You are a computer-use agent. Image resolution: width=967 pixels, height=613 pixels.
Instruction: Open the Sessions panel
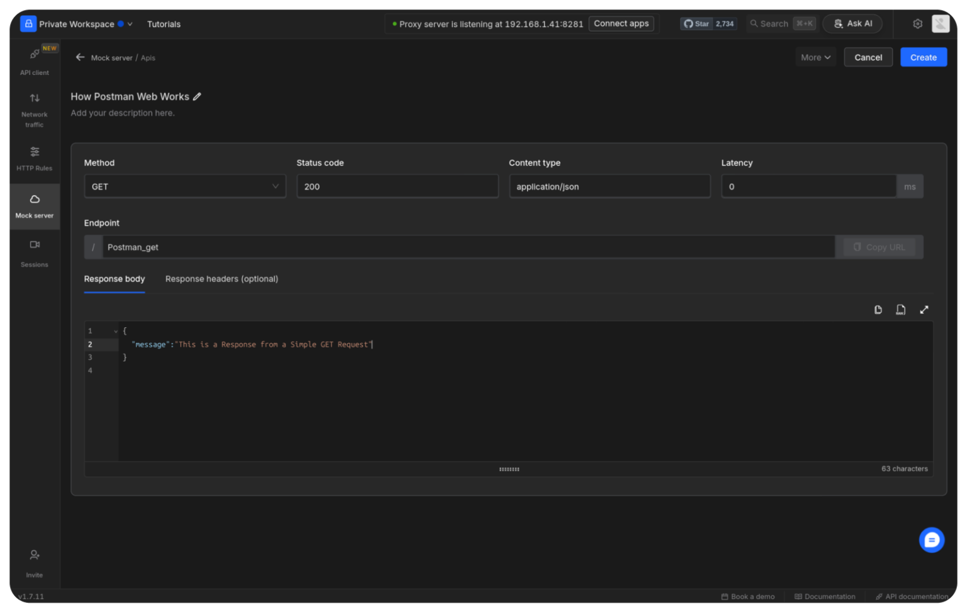tap(34, 252)
